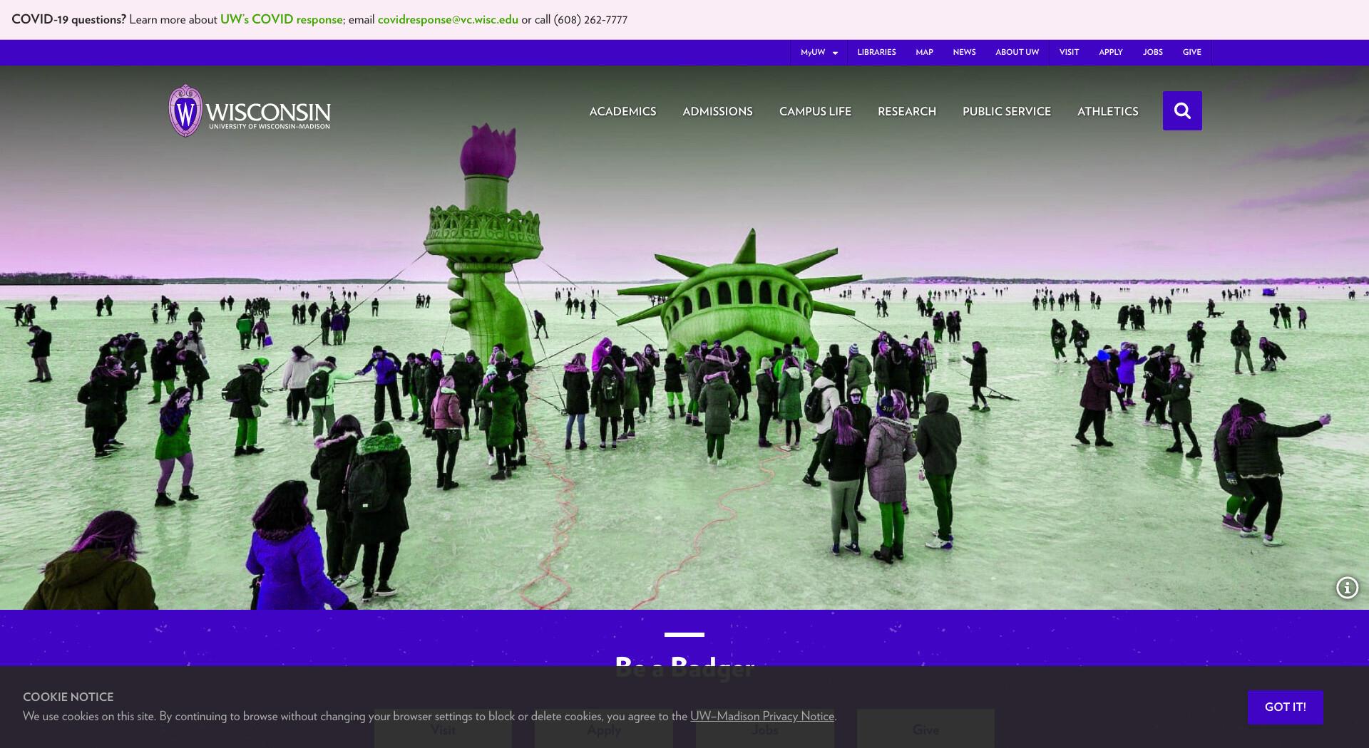Follow the UW's COVID response link
Screen dimensions: 1369x748
tap(282, 19)
